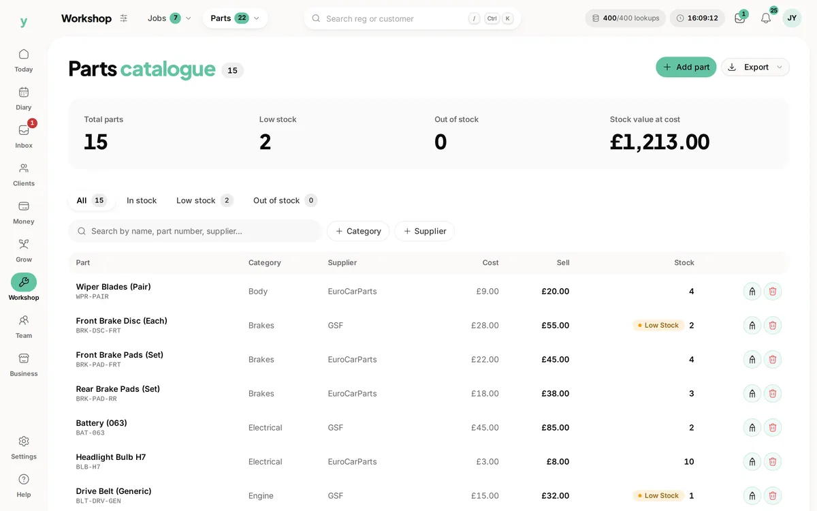Go to Today in the sidebar
This screenshot has width=817, height=511.
[x=24, y=60]
